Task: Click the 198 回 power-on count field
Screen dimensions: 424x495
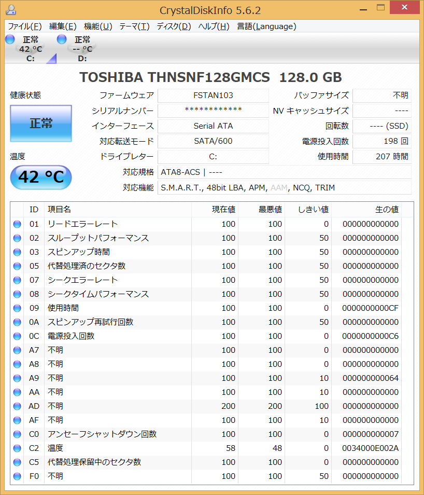Action: 382,141
